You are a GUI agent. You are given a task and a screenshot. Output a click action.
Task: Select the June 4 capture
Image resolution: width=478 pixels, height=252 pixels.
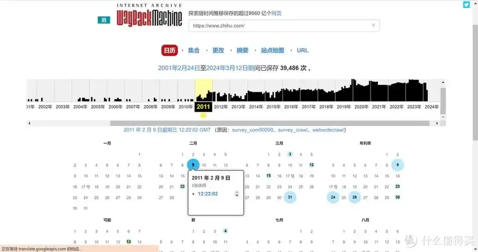pyautogui.click(x=225, y=231)
